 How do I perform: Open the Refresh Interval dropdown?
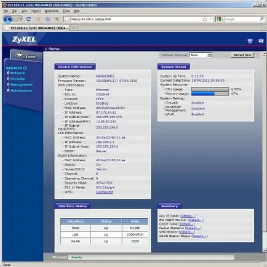[x=201, y=55]
